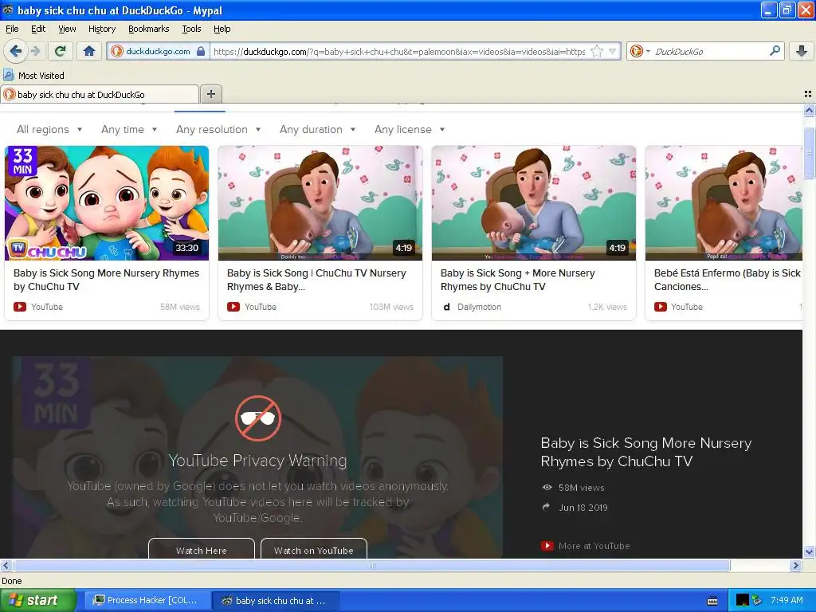Open the File menu
This screenshot has width=816, height=612.
point(12,29)
